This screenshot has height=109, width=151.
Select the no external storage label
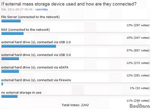point(21,92)
